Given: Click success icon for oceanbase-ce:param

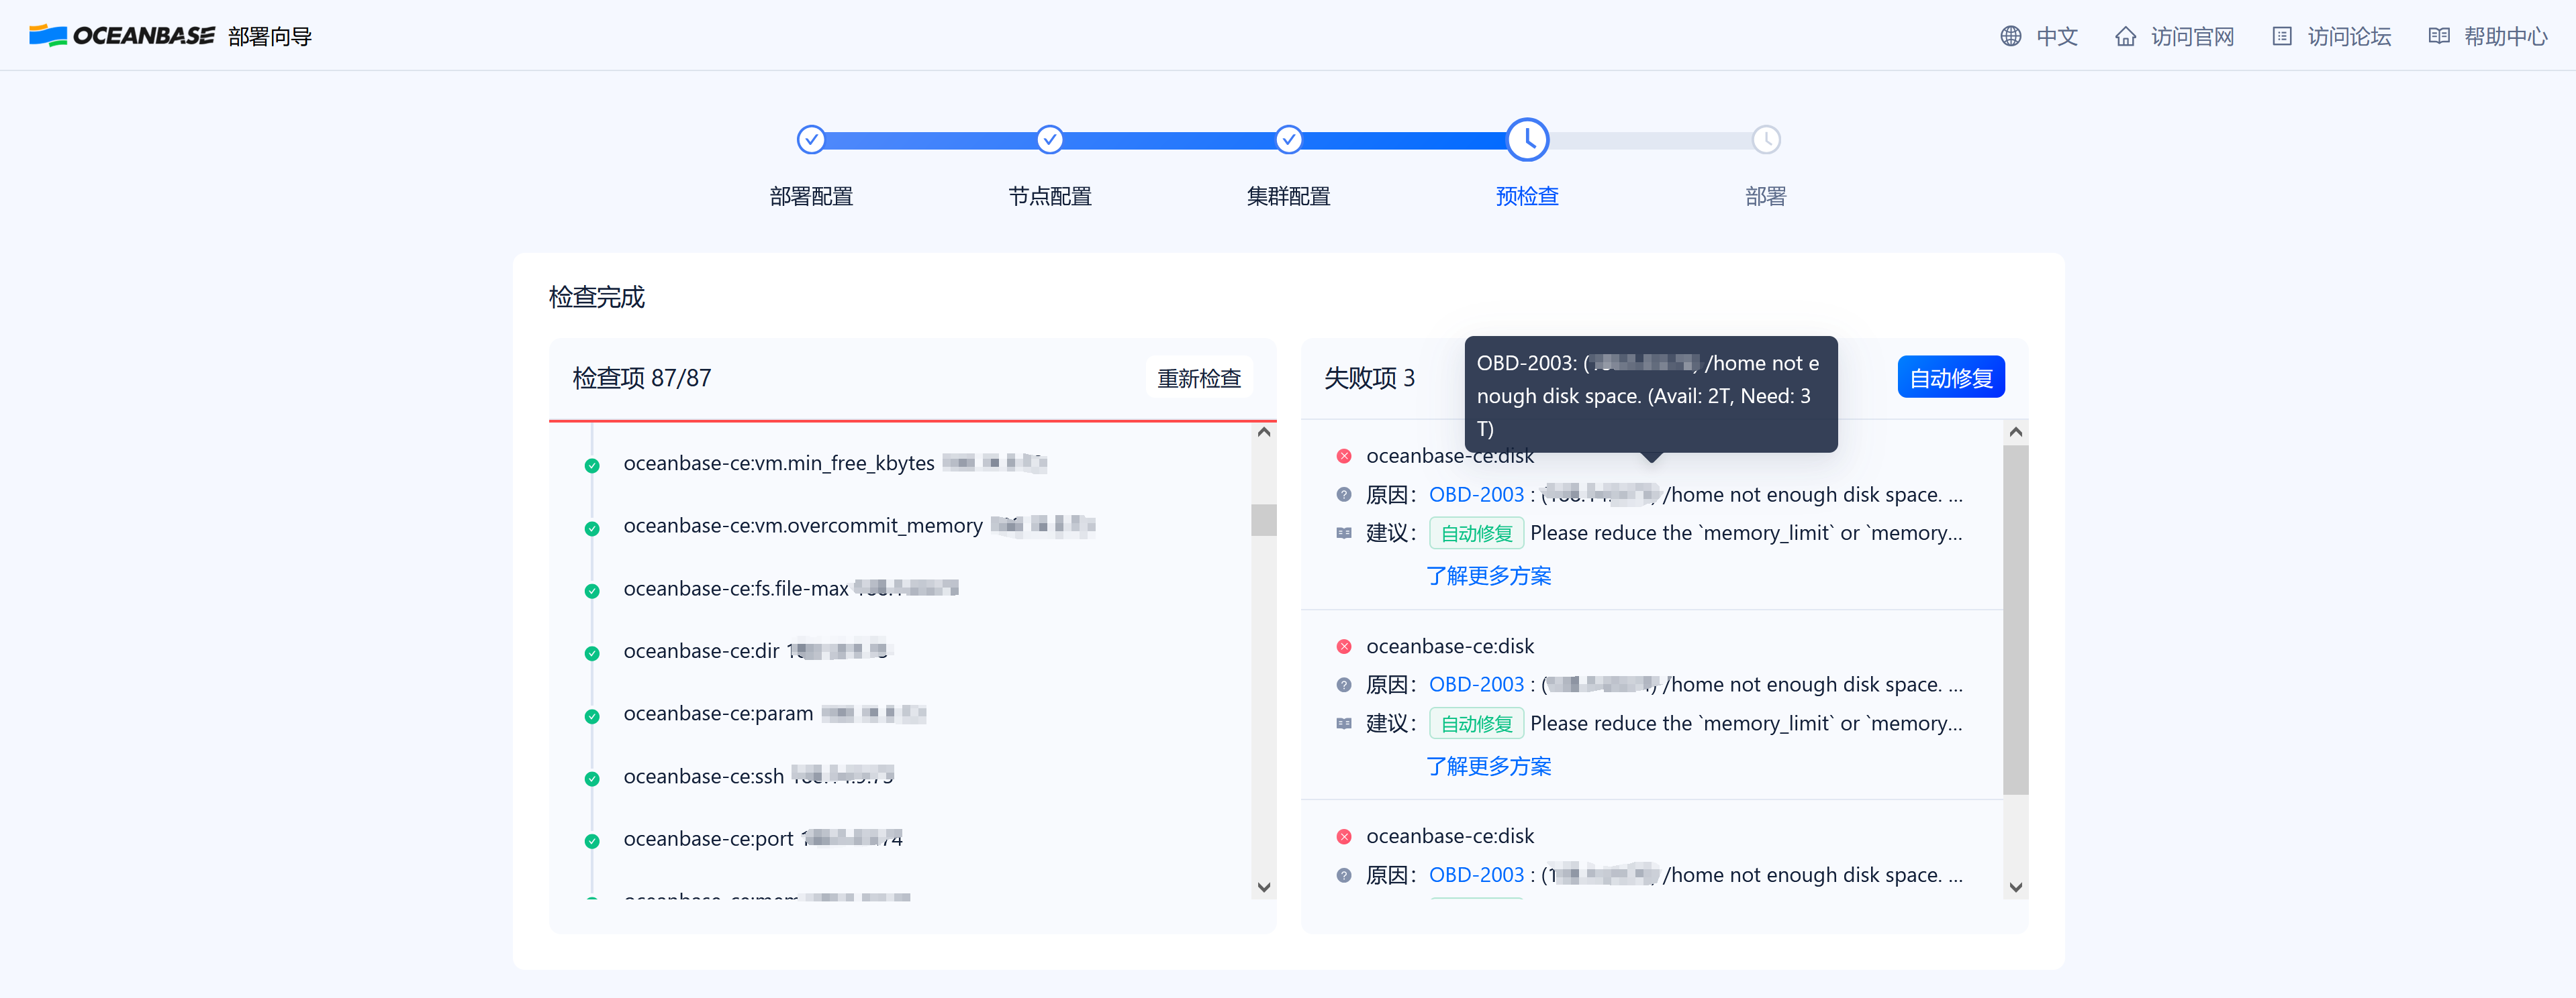Looking at the screenshot, I should (592, 715).
